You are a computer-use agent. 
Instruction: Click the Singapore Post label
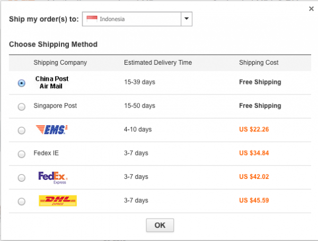55,106
